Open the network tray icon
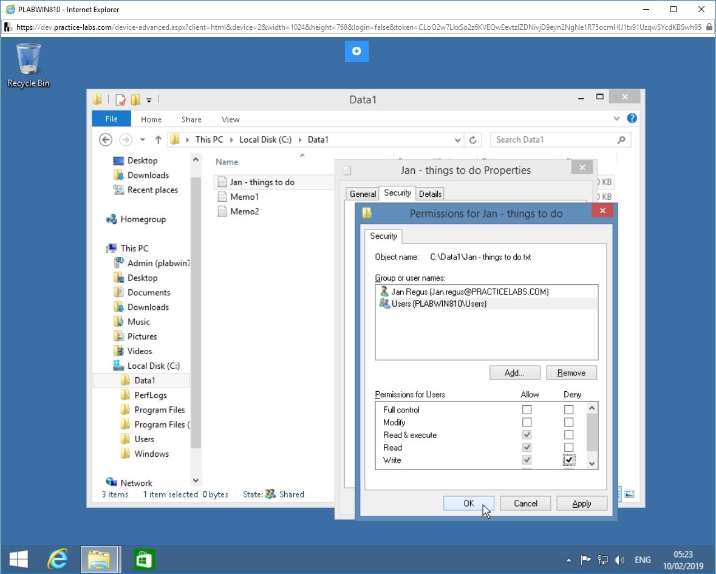The width and height of the screenshot is (716, 574). [602, 560]
